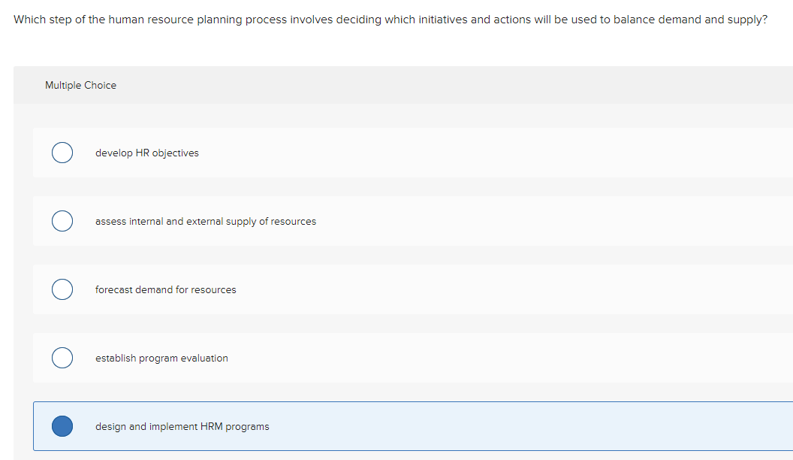This screenshot has height=460, width=793.
Task: Select the 'assess internal and external supply' radio button
Action: click(62, 221)
